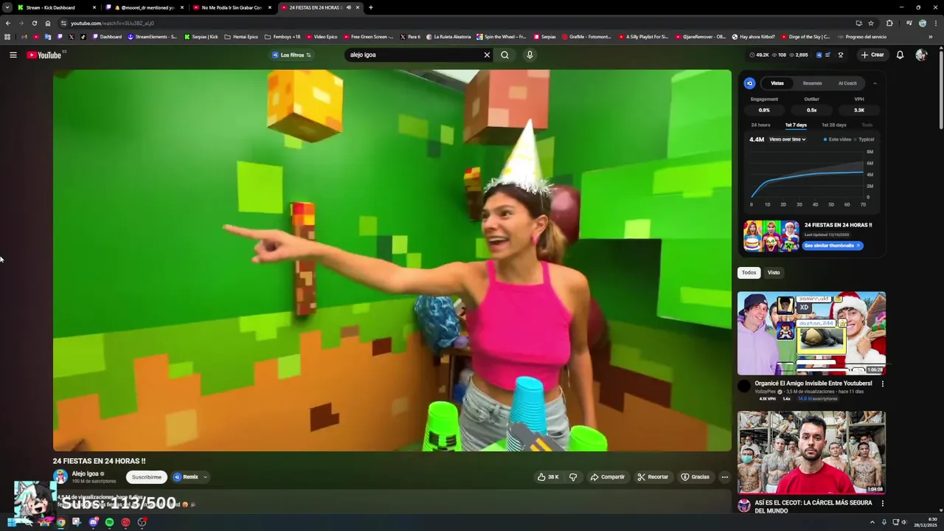
Task: Like the video with thumbs up
Action: click(547, 477)
